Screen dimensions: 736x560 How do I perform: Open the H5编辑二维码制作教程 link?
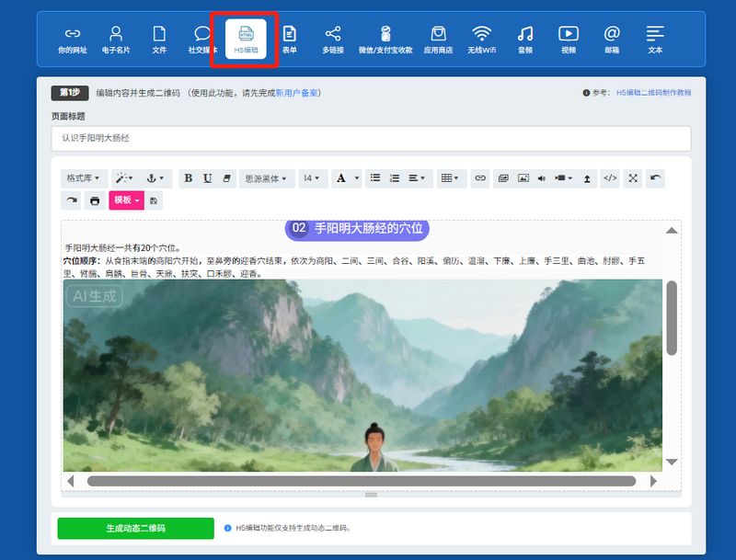(x=653, y=93)
